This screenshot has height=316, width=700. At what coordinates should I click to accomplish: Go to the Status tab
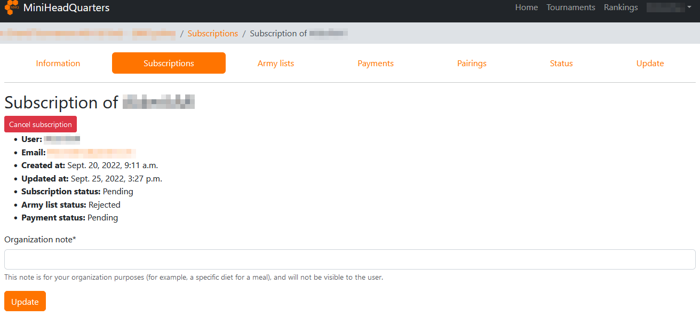click(x=561, y=64)
